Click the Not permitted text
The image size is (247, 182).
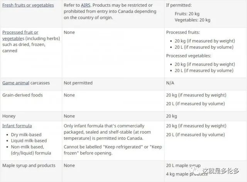click(78, 83)
